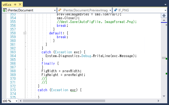Collapse the default case block at line 358
This screenshot has width=169, height=105.
[25, 33]
